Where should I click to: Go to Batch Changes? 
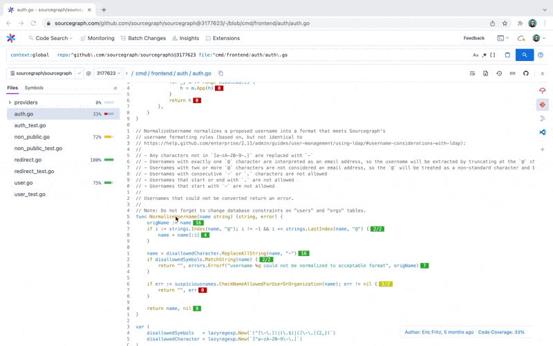(143, 38)
